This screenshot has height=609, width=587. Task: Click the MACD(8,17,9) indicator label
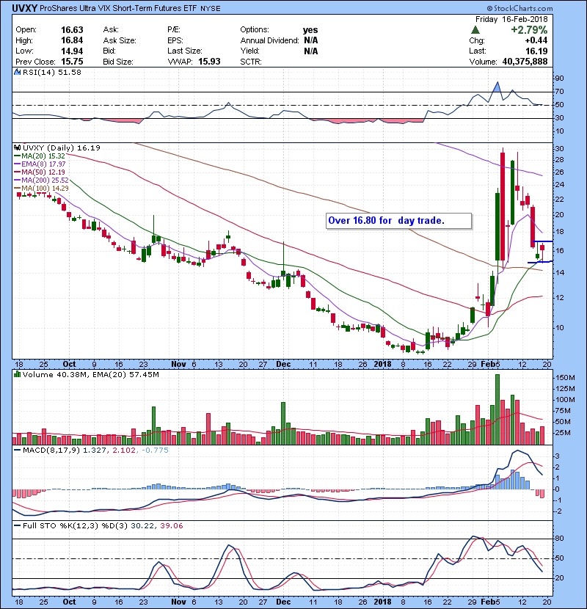[x=51, y=451]
